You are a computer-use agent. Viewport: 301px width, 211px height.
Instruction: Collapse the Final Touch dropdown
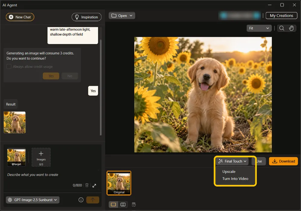pyautogui.click(x=232, y=161)
